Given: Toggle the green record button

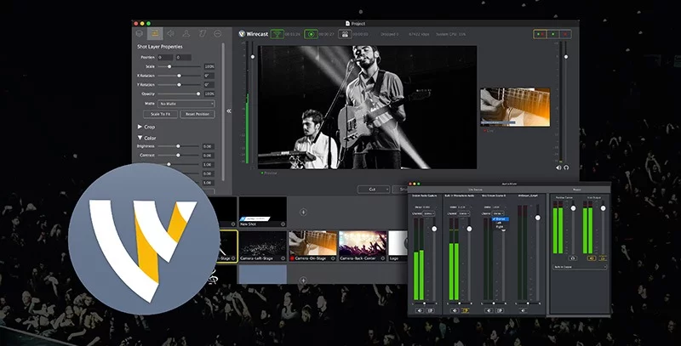Looking at the screenshot, I should [311, 34].
